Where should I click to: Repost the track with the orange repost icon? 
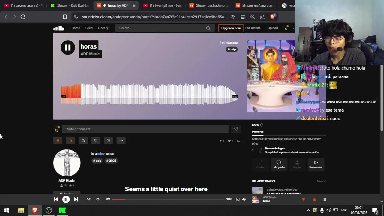click(70, 140)
